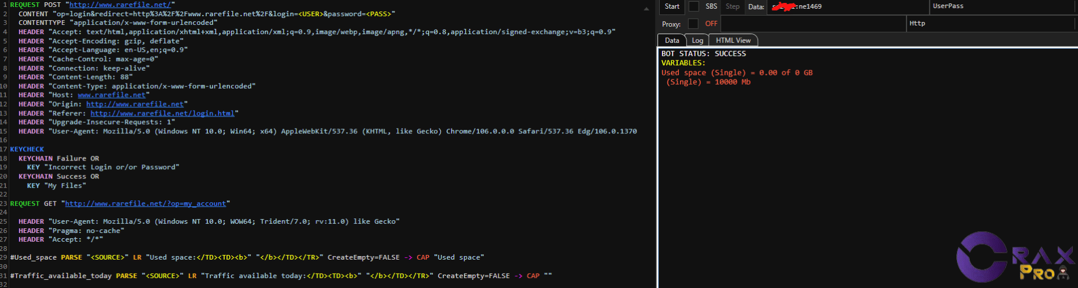
Task: Click the empty proxy address field
Action: 813,24
